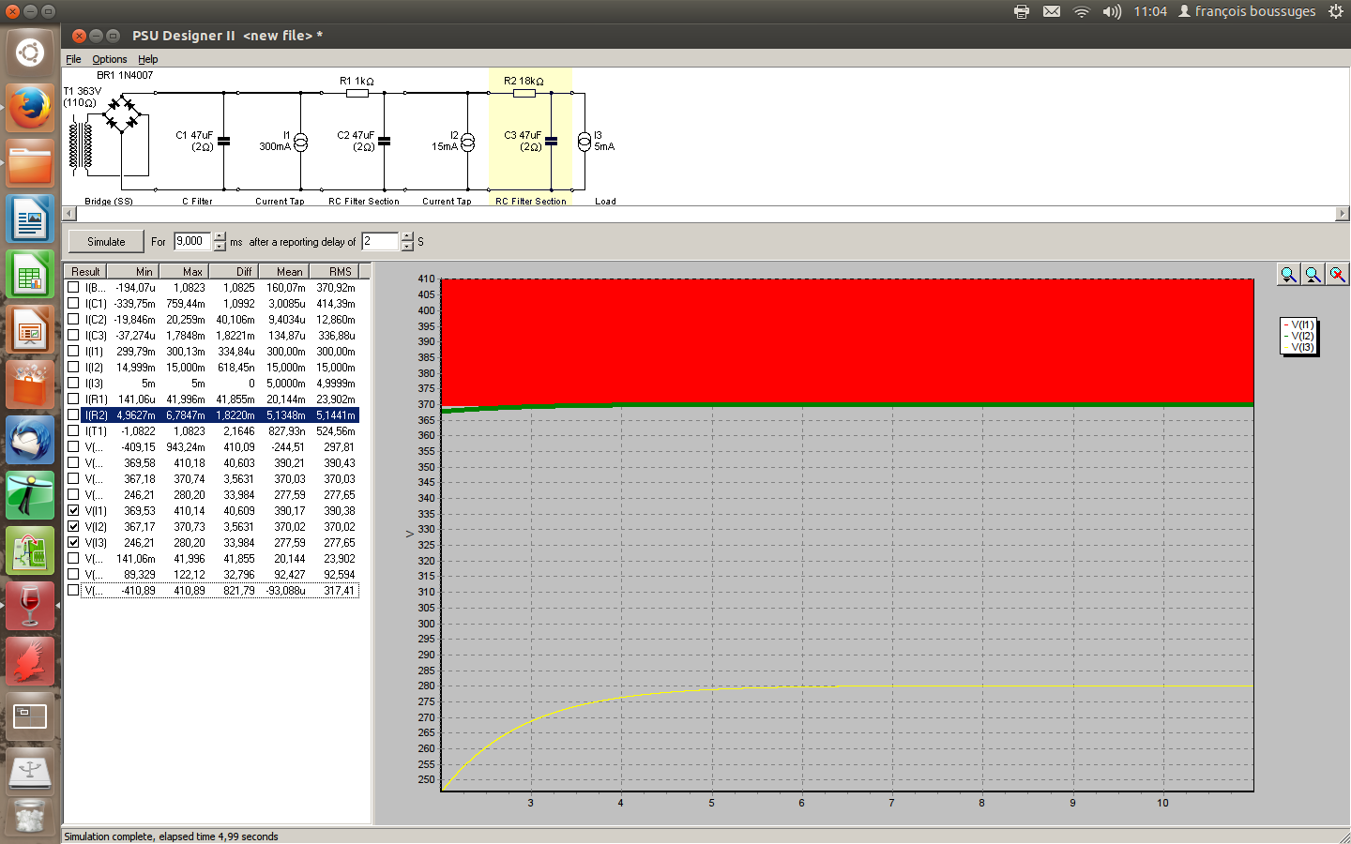The width and height of the screenshot is (1351, 844).
Task: Uncheck the V(I3) result checkbox
Action: (x=73, y=543)
